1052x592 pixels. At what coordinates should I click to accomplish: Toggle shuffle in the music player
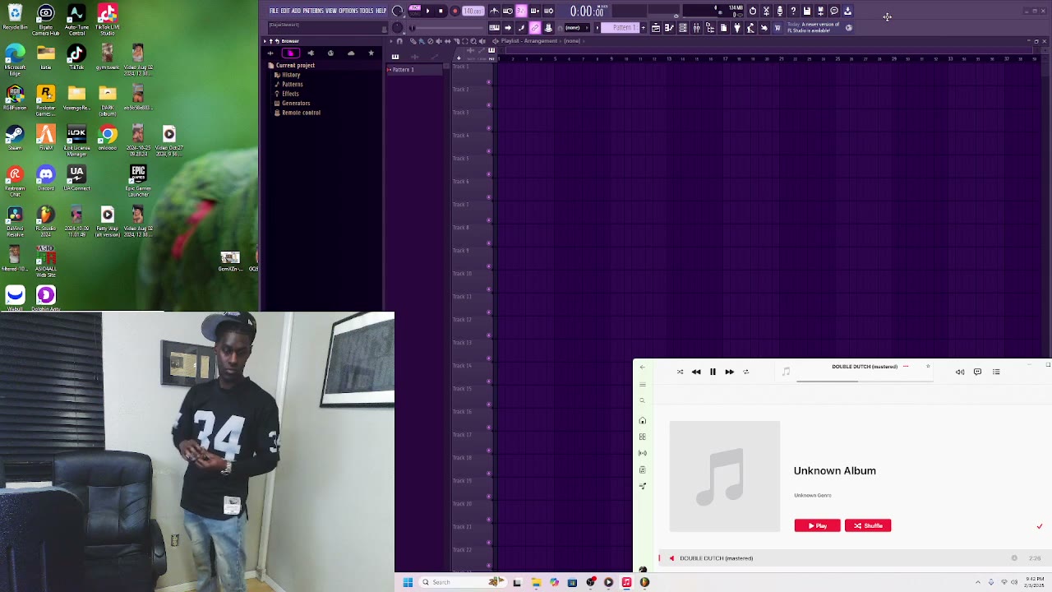click(x=680, y=372)
